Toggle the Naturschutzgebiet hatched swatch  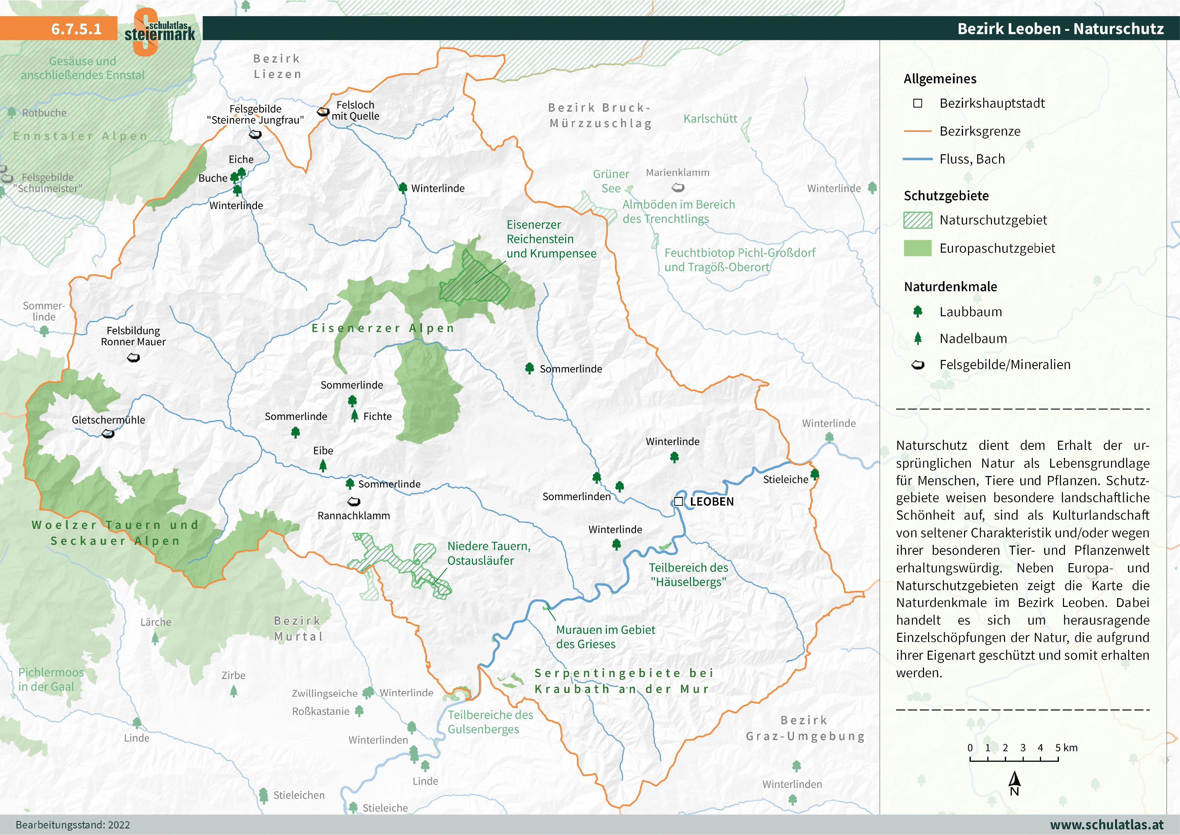[x=918, y=220]
